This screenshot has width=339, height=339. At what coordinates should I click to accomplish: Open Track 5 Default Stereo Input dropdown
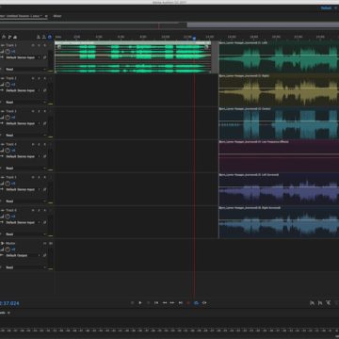tap(23, 189)
